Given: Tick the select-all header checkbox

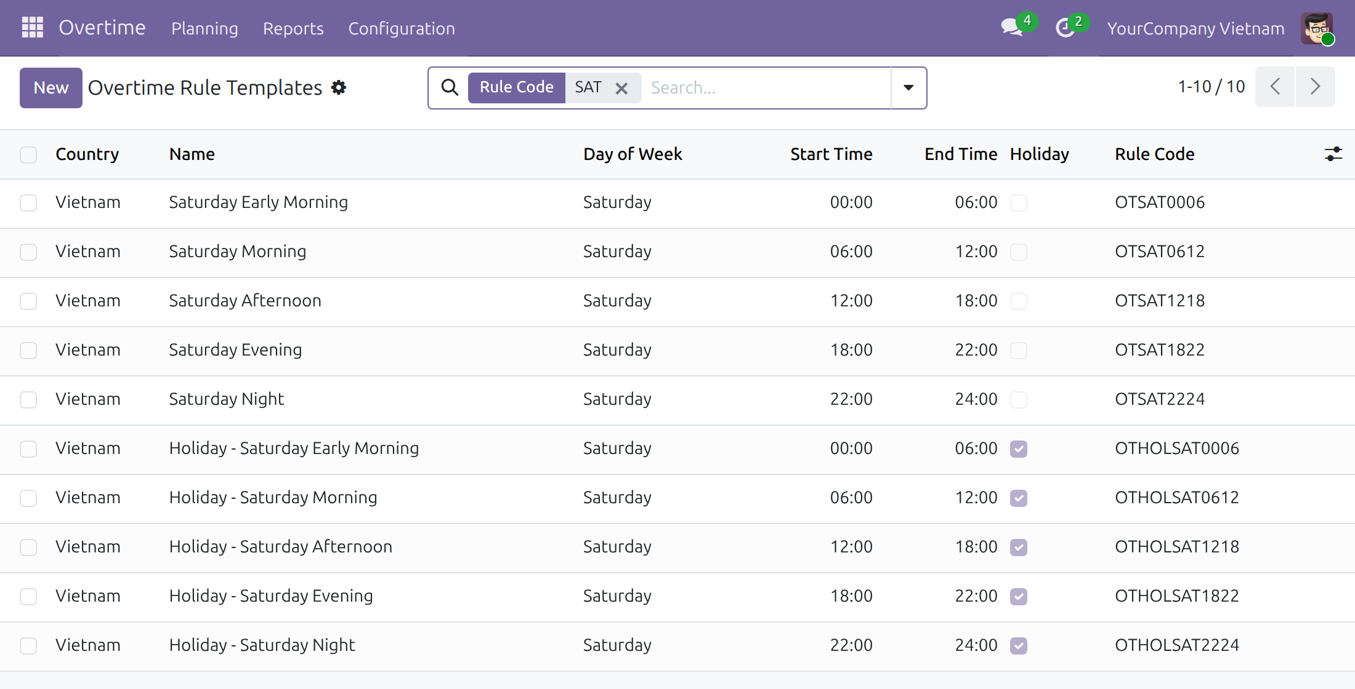Looking at the screenshot, I should coord(28,154).
